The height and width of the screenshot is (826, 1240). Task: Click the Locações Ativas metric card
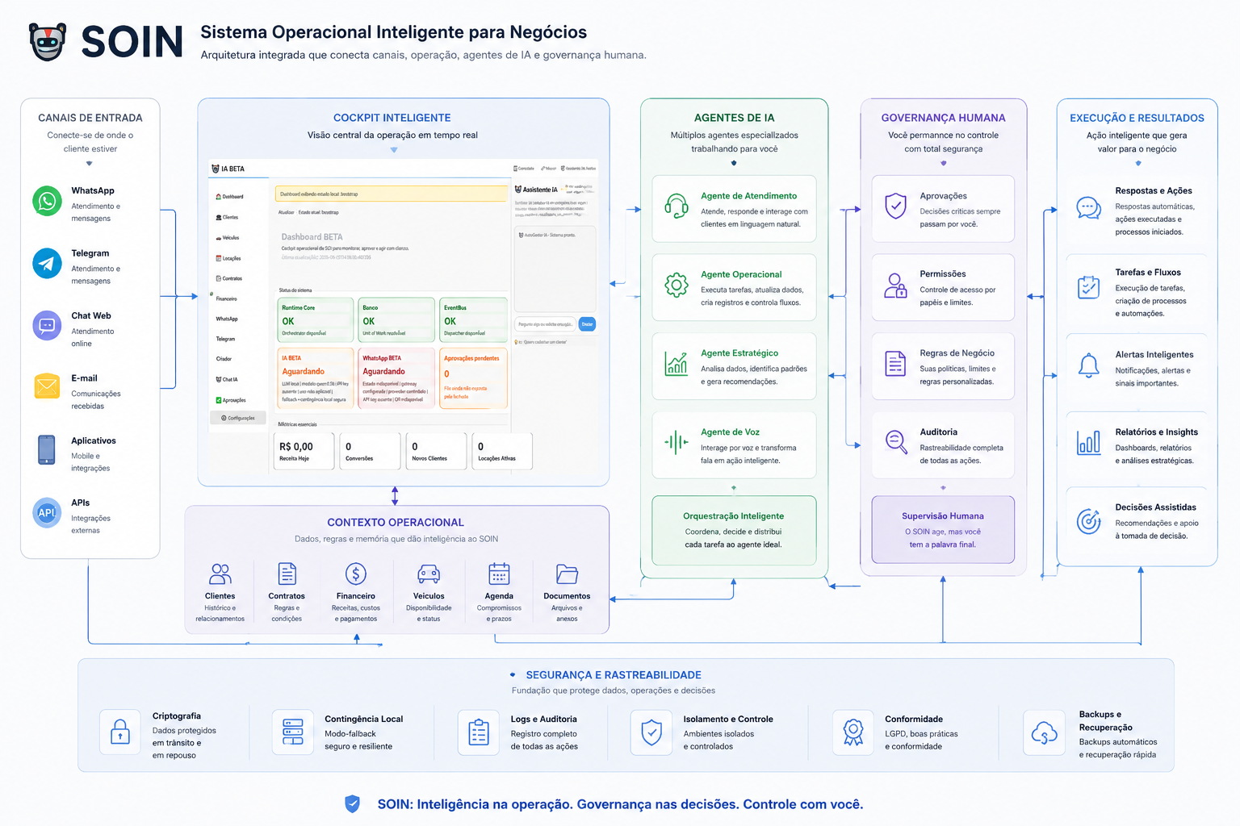pyautogui.click(x=503, y=451)
